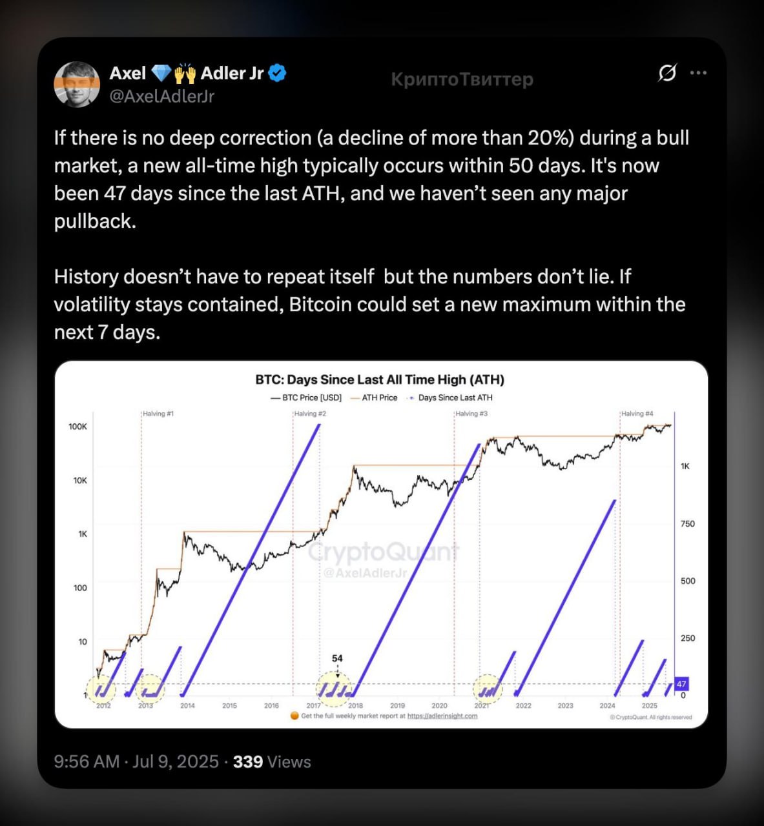Viewport: 764px width, 826px height.
Task: Click the diamond emoji in display name
Action: point(161,74)
